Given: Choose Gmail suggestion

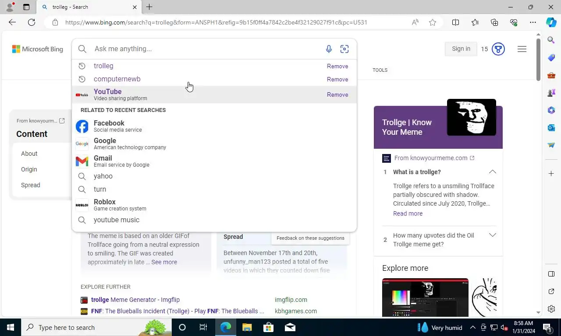Looking at the screenshot, I should pos(214,161).
